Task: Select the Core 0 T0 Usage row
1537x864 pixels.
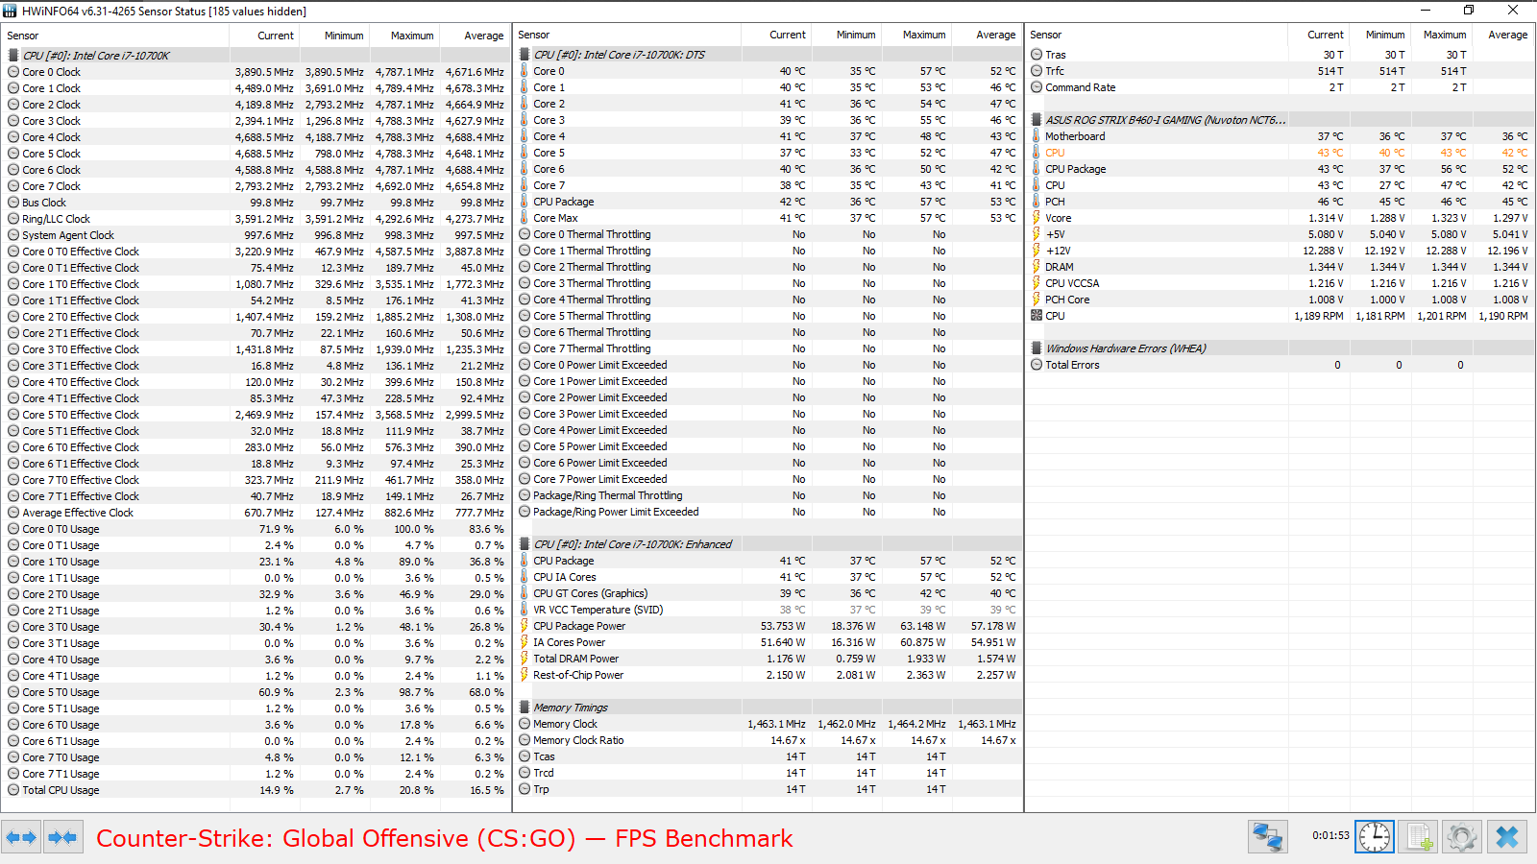Action: point(256,529)
